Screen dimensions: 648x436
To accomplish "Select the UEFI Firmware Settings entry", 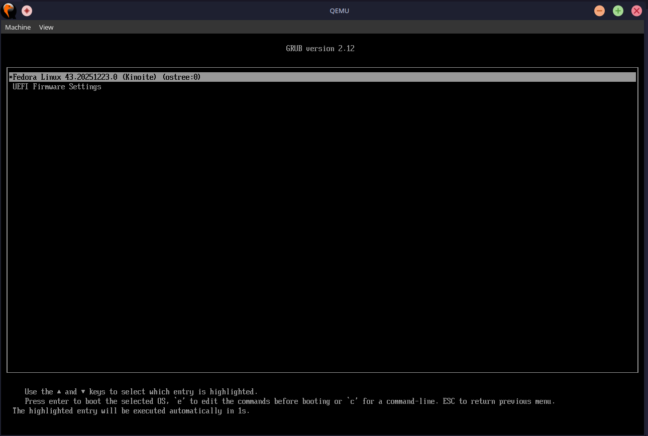I will [x=57, y=87].
